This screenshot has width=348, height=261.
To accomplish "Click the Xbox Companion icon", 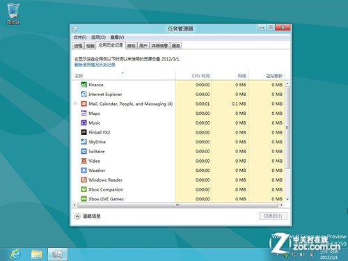I will coord(84,189).
